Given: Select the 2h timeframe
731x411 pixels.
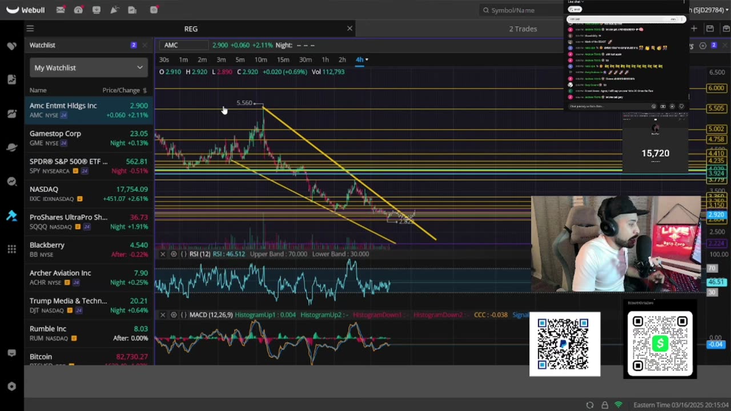Looking at the screenshot, I should click(x=342, y=60).
